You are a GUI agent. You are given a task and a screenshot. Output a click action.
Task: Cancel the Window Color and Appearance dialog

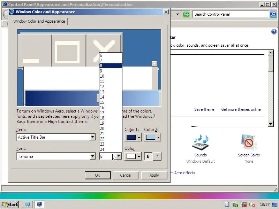126,175
